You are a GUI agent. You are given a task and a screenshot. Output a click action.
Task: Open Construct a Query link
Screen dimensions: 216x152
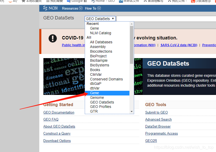coord(57,134)
